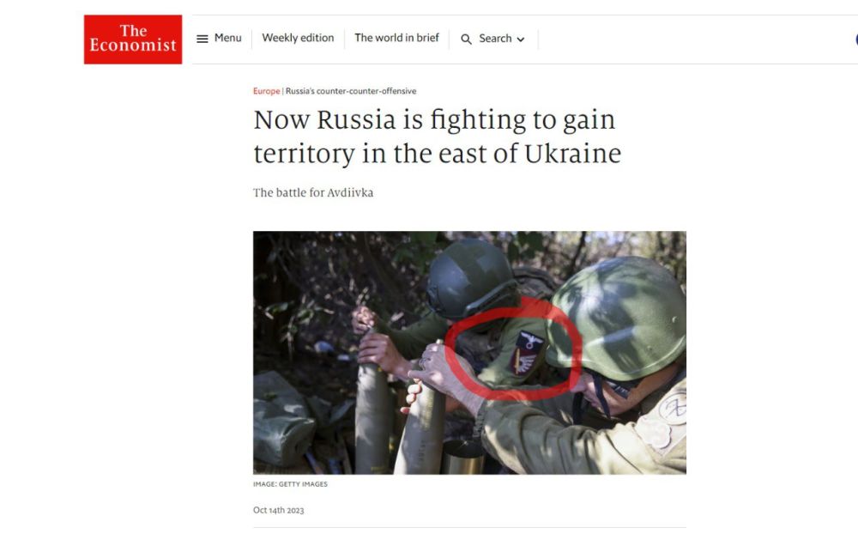The width and height of the screenshot is (858, 534).
Task: Click the magnifying glass search icon
Action: click(466, 39)
